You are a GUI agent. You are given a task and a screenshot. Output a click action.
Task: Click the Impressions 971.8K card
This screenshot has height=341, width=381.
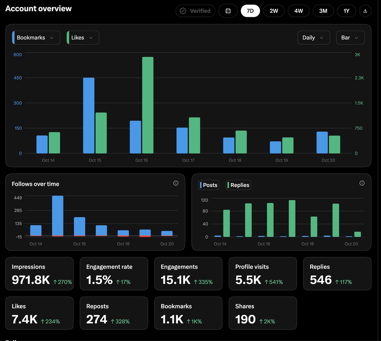[x=39, y=274]
